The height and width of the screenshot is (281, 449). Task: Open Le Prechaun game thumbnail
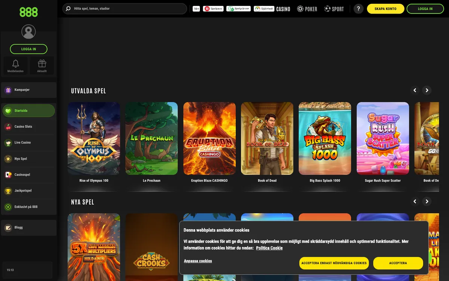(x=152, y=139)
